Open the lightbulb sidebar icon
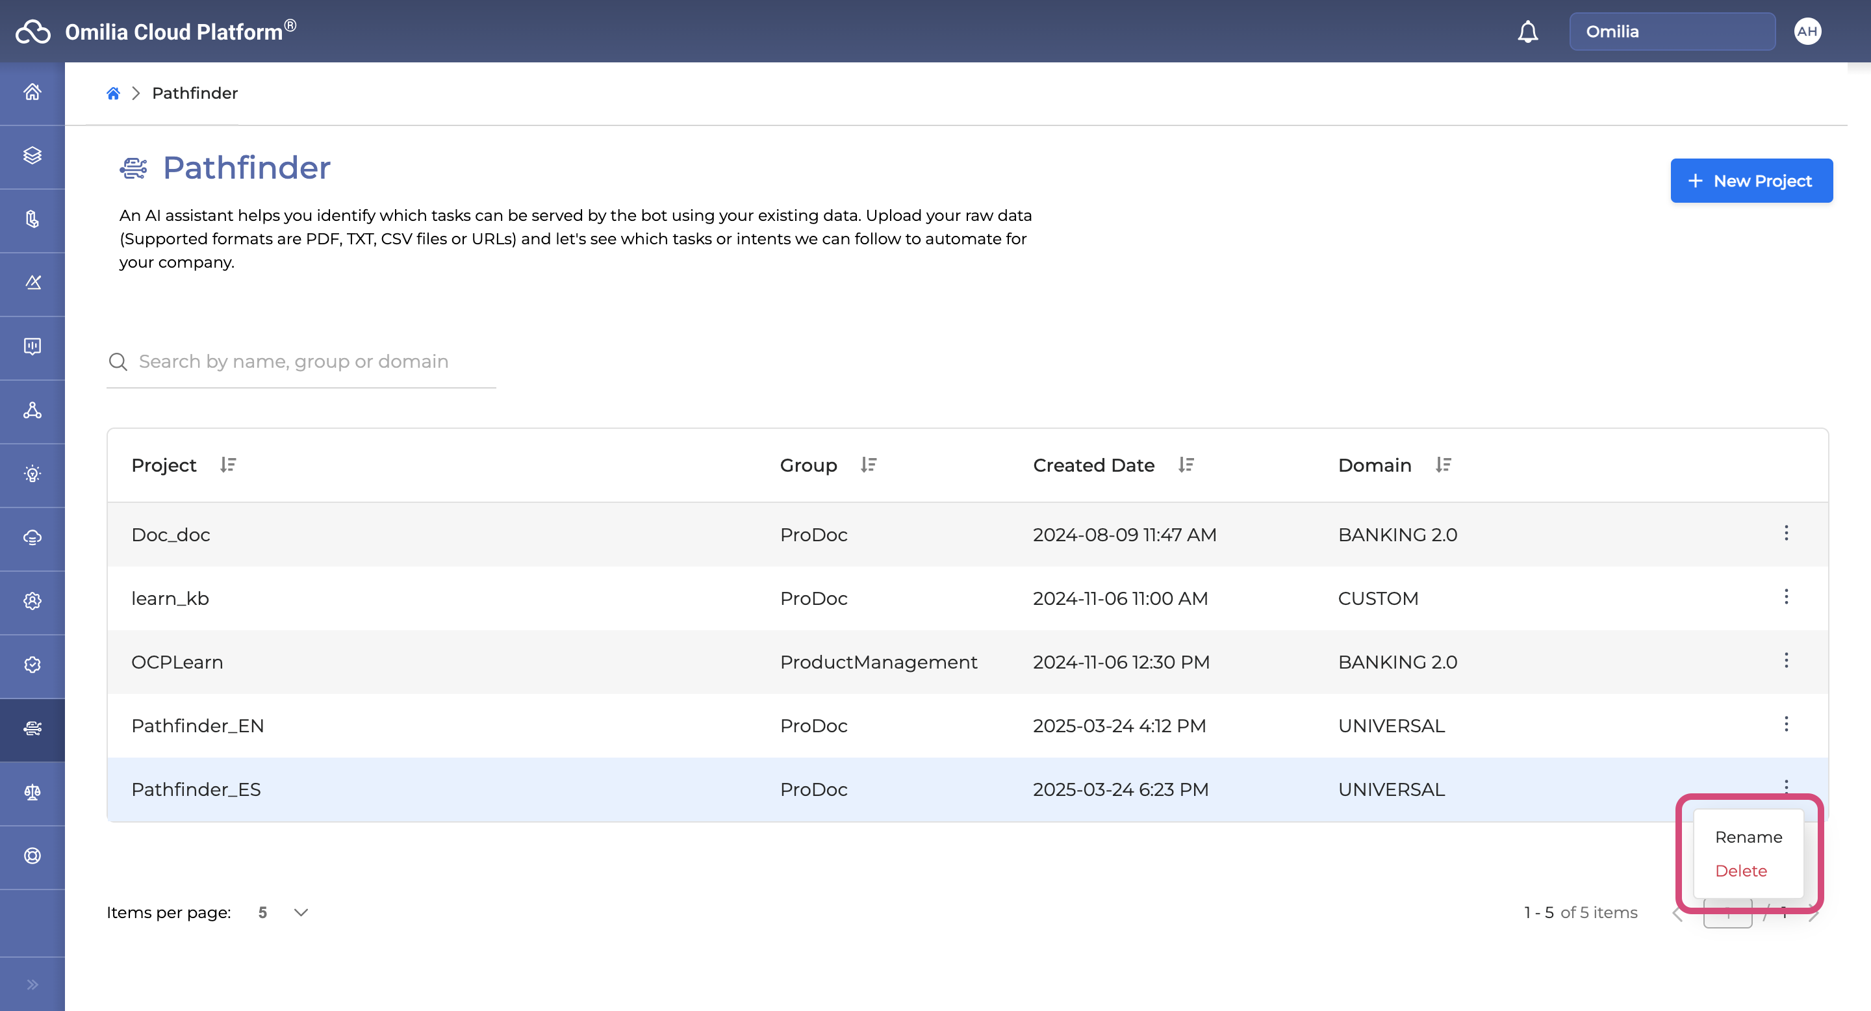This screenshot has width=1871, height=1011. pos(32,474)
